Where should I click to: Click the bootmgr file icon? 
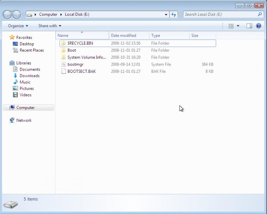click(x=63, y=64)
